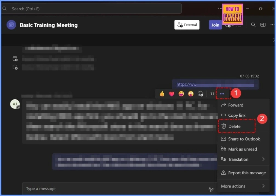Expand the More actions submenu

(243, 186)
